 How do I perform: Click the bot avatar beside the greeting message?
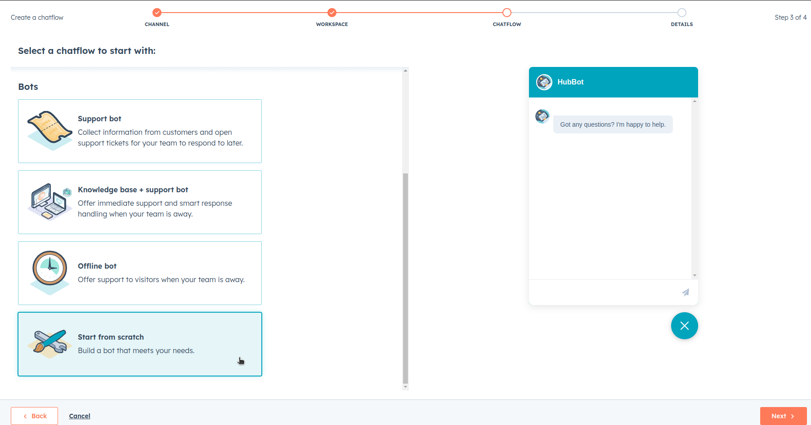point(542,116)
